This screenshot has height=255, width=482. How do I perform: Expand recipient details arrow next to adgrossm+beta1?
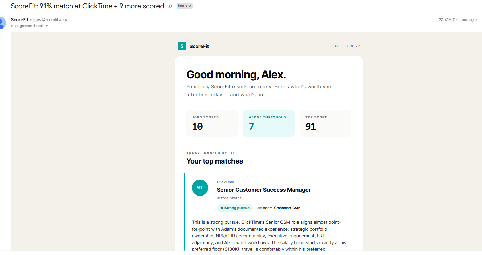[47, 26]
